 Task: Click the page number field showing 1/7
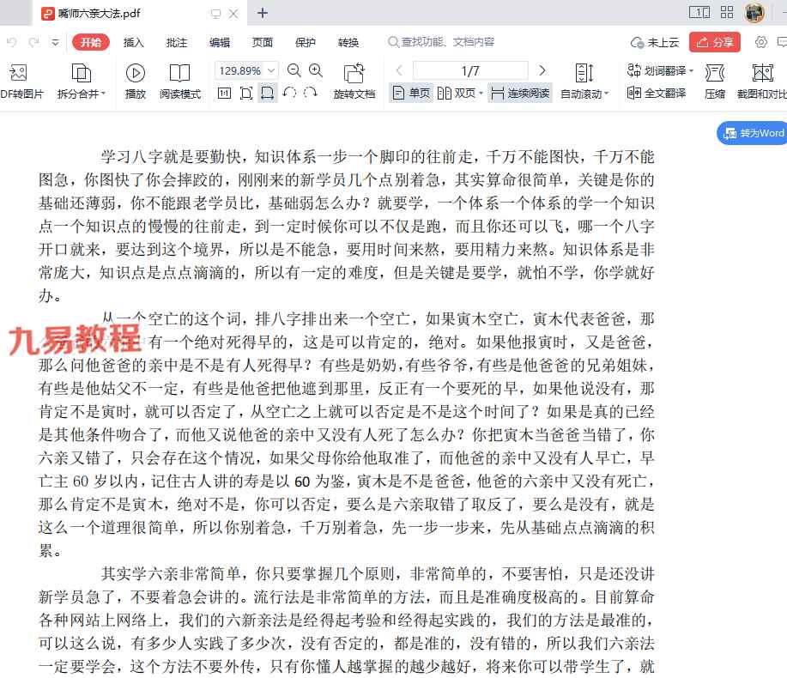pos(469,70)
